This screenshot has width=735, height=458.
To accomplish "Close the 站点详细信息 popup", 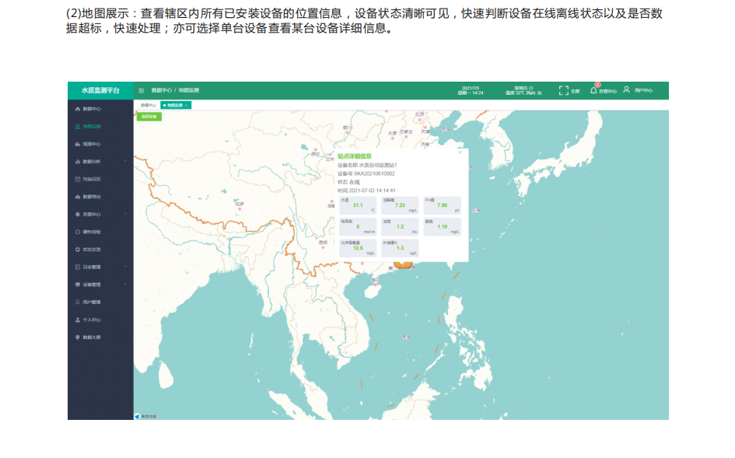I will (460, 152).
